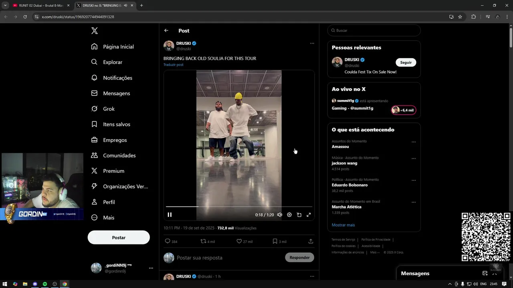Click the Buscar search box
Image resolution: width=513 pixels, height=288 pixels.
374,30
